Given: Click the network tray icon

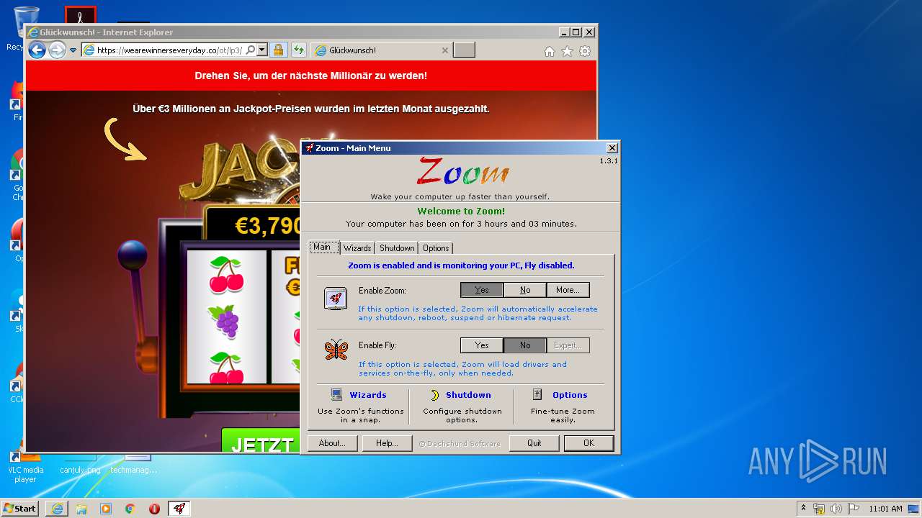Looking at the screenshot, I should pos(819,509).
